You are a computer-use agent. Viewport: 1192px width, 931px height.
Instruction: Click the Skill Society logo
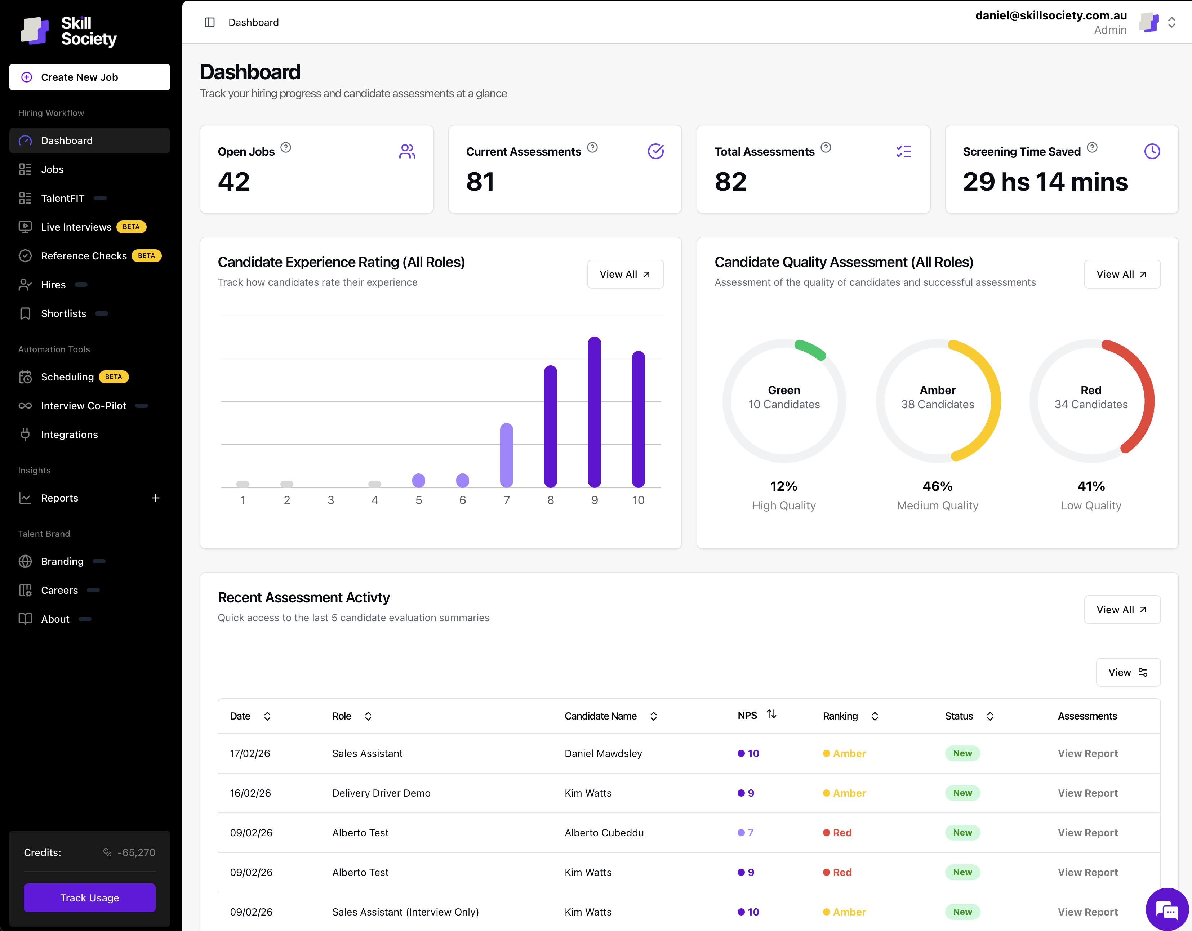click(69, 31)
